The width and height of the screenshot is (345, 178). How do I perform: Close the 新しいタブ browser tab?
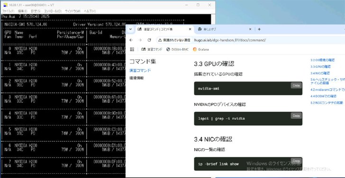[250, 29]
